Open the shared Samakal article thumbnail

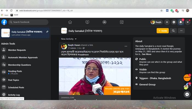click(x=95, y=76)
